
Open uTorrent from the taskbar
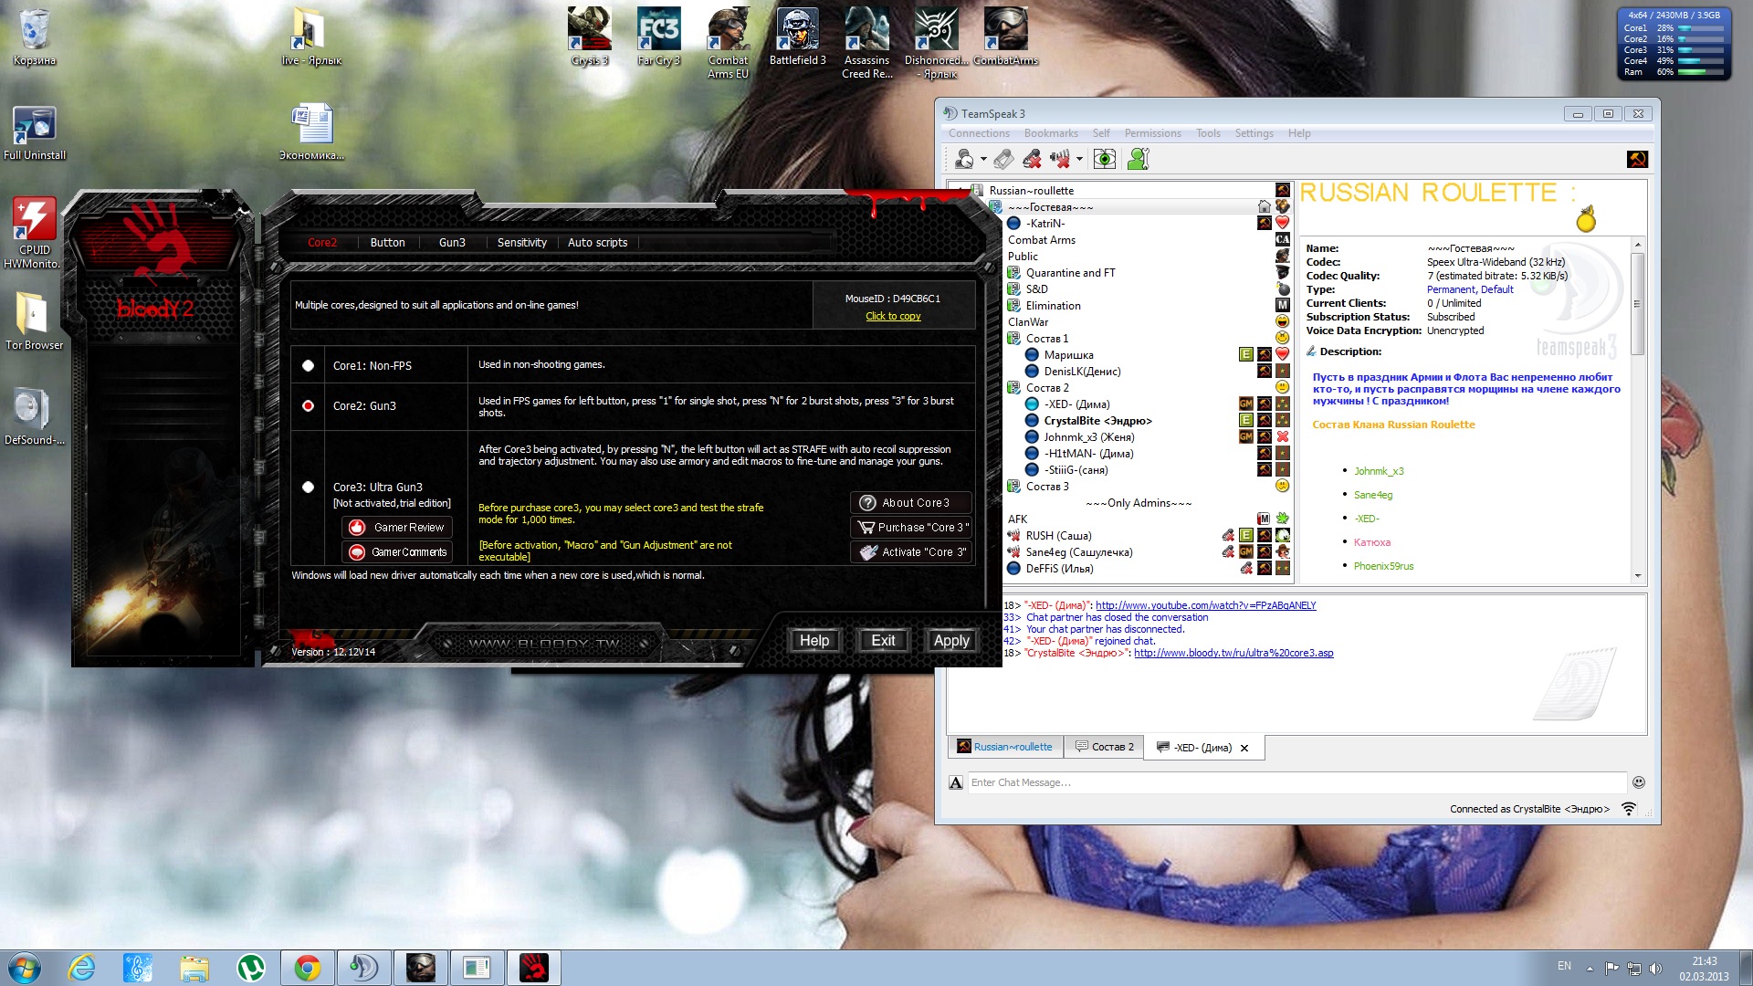250,968
